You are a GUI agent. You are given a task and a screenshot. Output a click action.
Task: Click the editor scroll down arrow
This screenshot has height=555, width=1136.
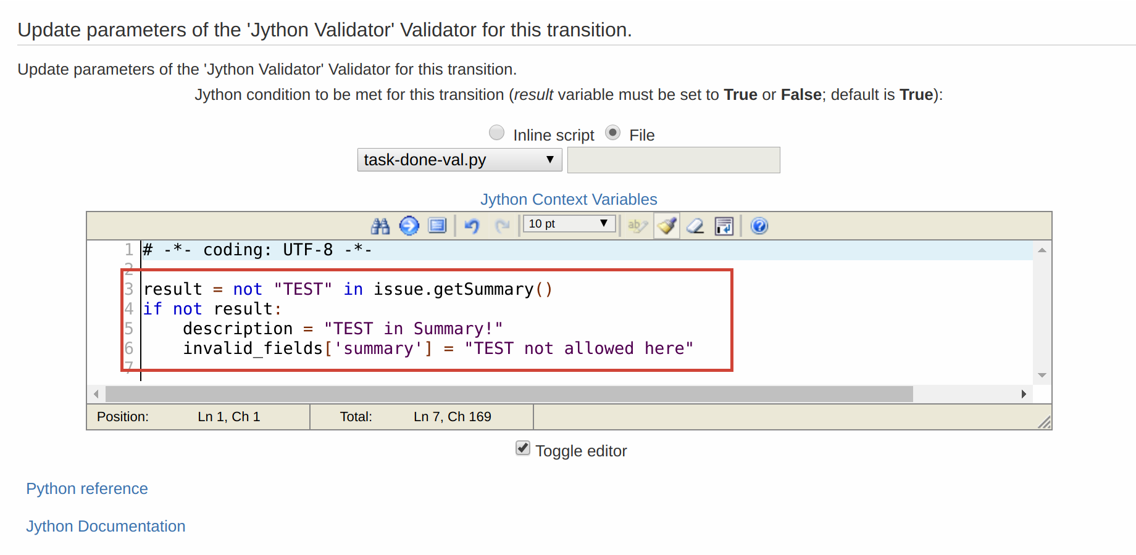[1042, 375]
